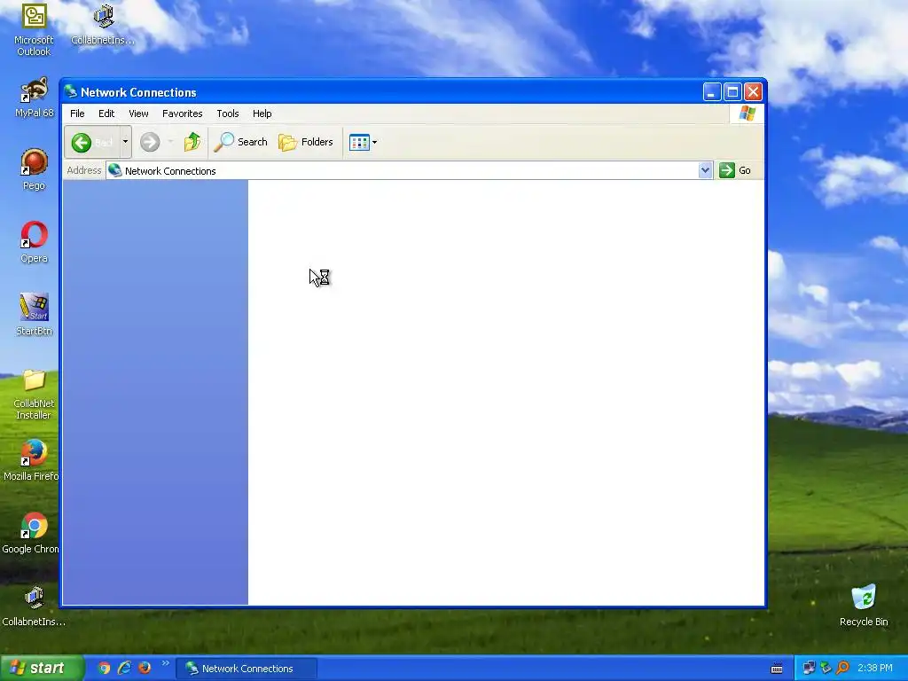Maximize the Network Connections window
908x681 pixels.
tap(732, 91)
